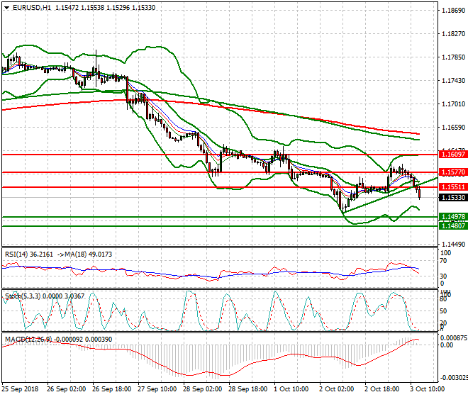Click the 27 Sep 10:00 time axis label
Screen dimensions: 468x397
pos(157,389)
